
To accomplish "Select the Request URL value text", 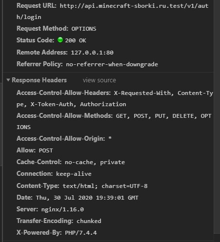I will click(x=112, y=12).
